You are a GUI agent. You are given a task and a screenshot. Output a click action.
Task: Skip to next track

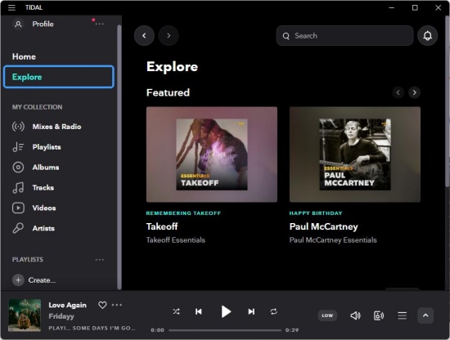coord(251,311)
